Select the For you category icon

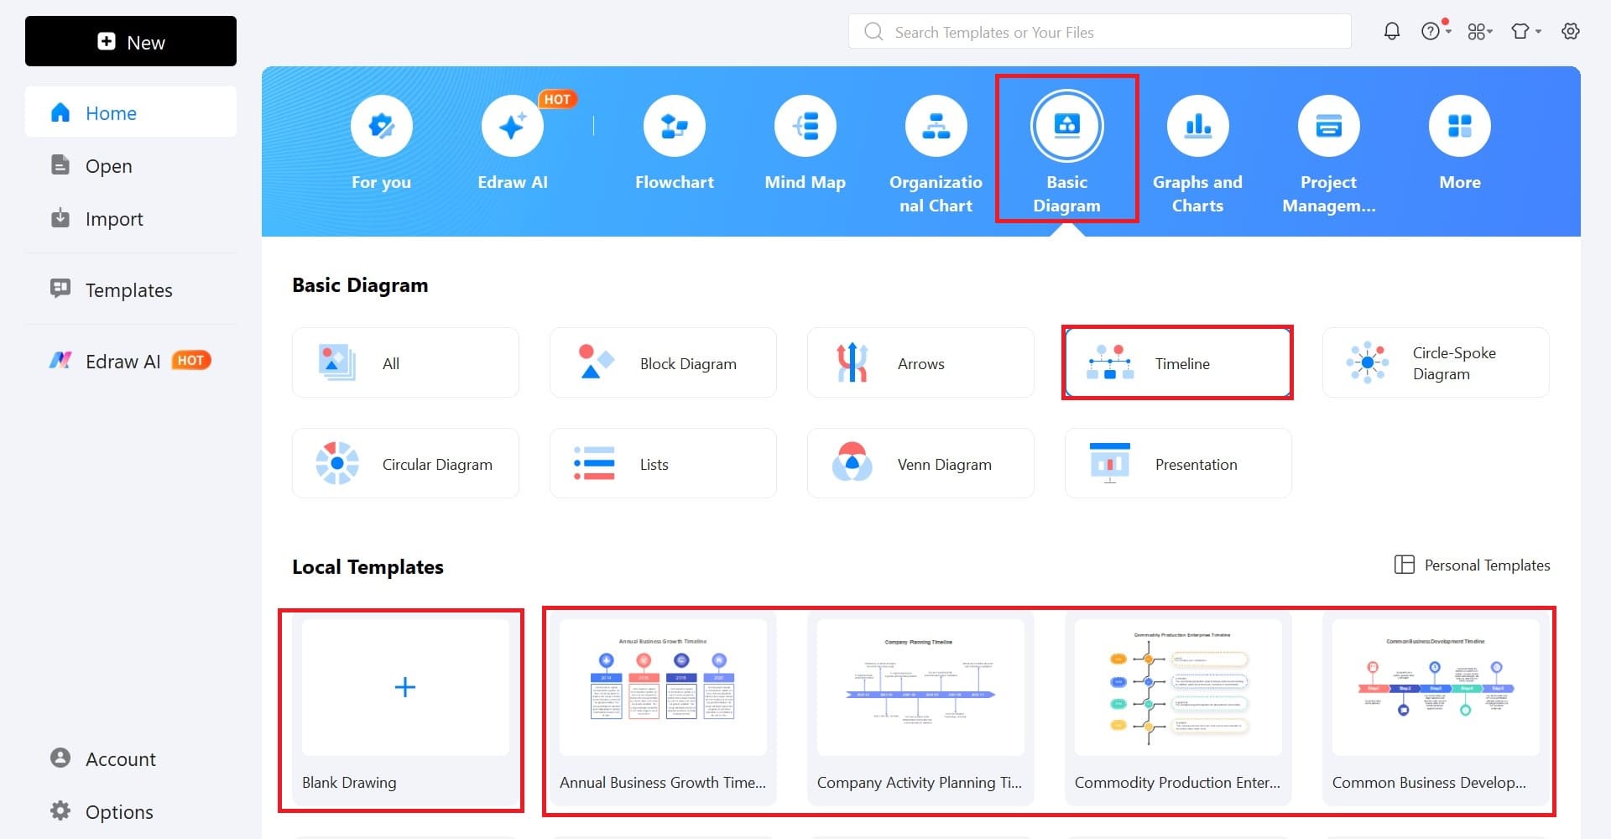(382, 126)
